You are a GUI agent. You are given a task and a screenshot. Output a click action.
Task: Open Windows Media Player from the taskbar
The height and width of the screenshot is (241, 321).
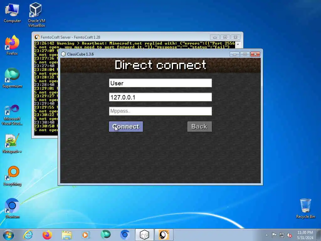point(86,235)
